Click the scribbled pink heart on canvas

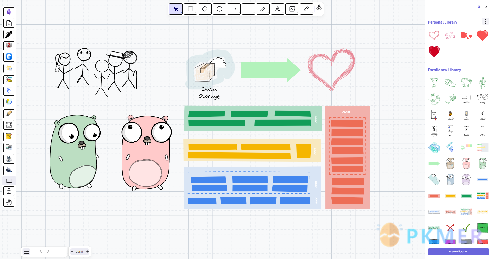pyautogui.click(x=331, y=70)
